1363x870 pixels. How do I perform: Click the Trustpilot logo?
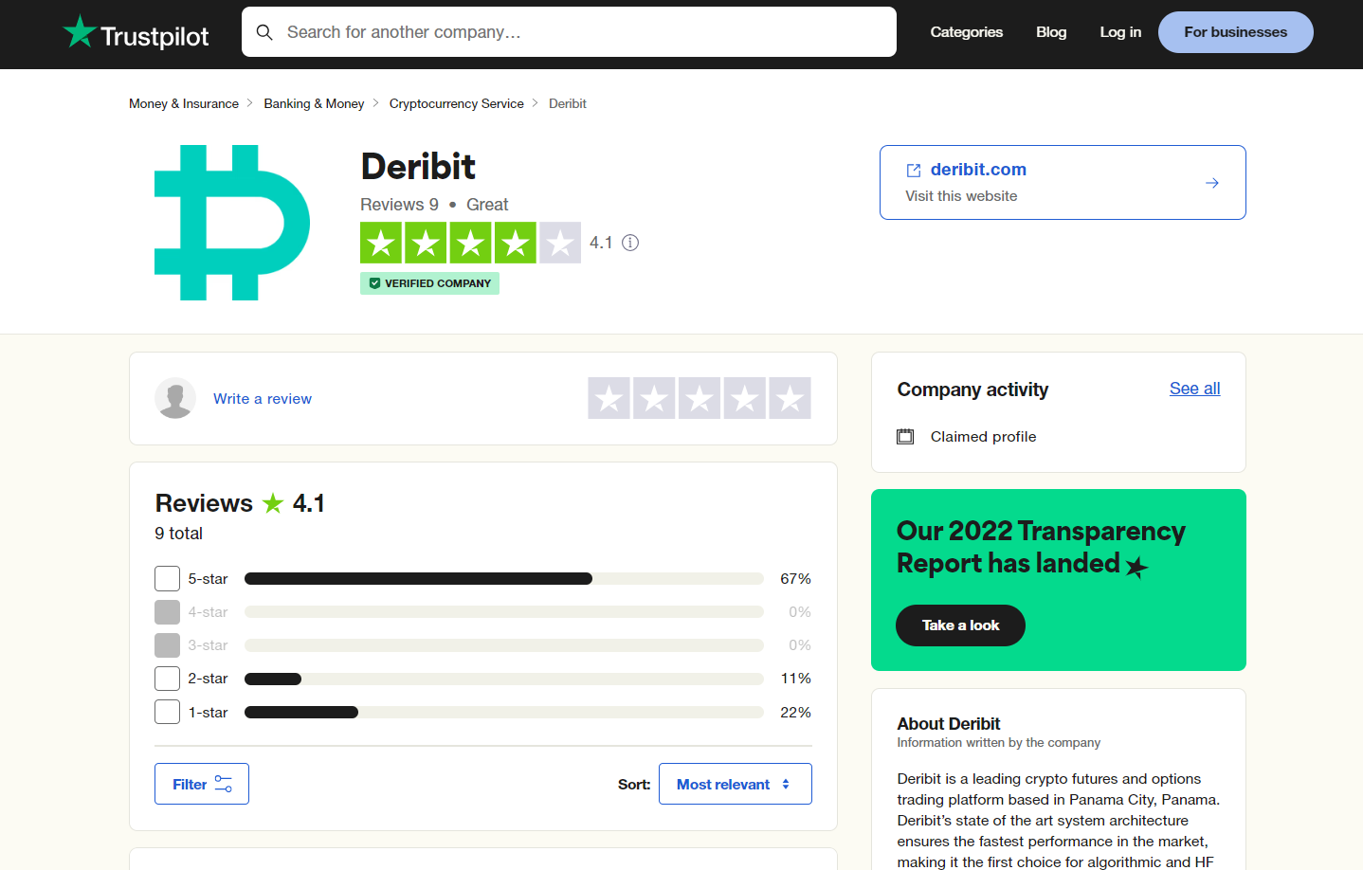pyautogui.click(x=136, y=32)
